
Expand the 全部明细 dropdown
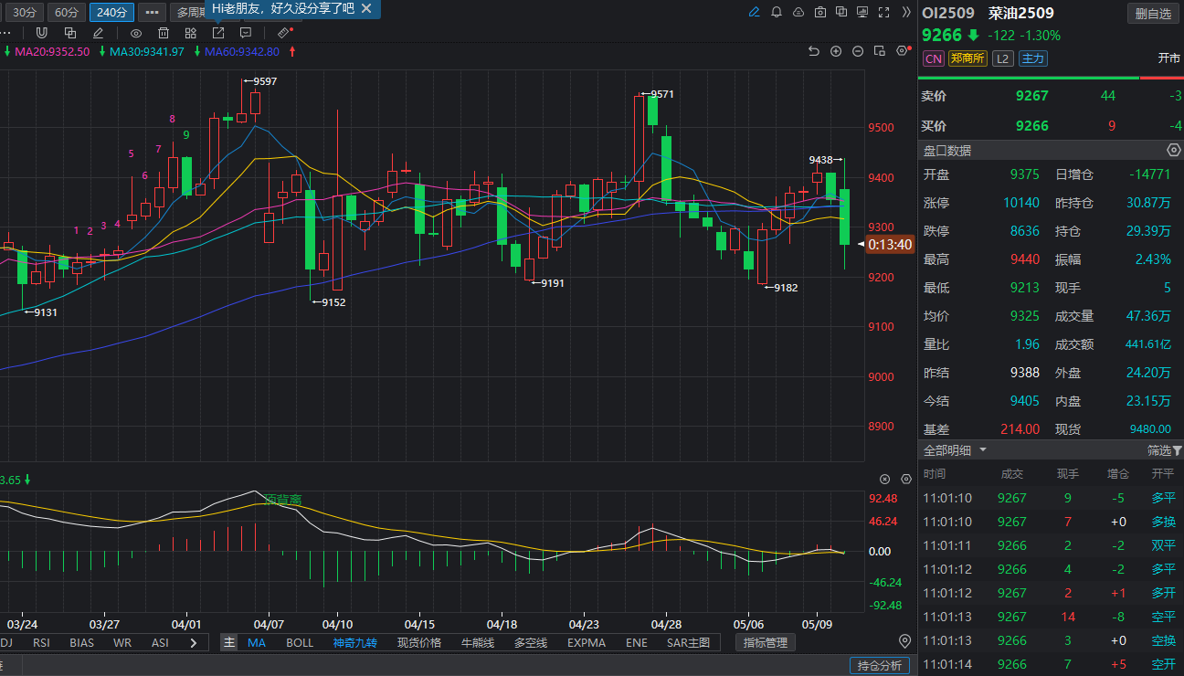coord(956,450)
